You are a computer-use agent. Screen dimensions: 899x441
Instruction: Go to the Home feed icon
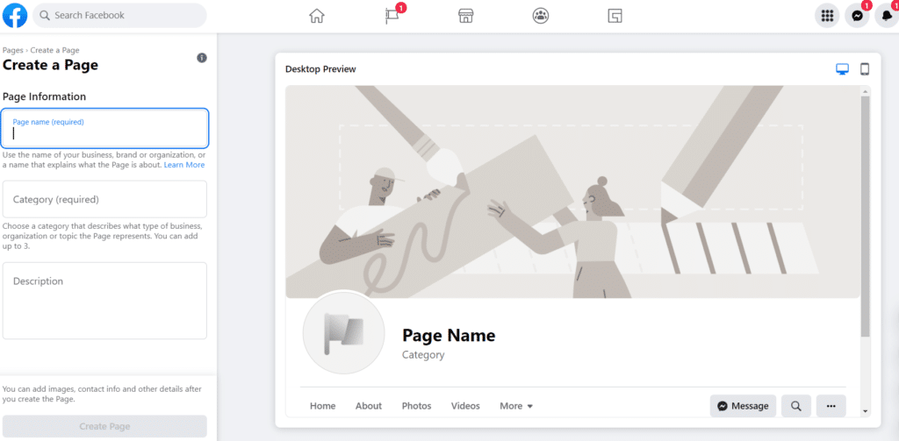point(316,16)
